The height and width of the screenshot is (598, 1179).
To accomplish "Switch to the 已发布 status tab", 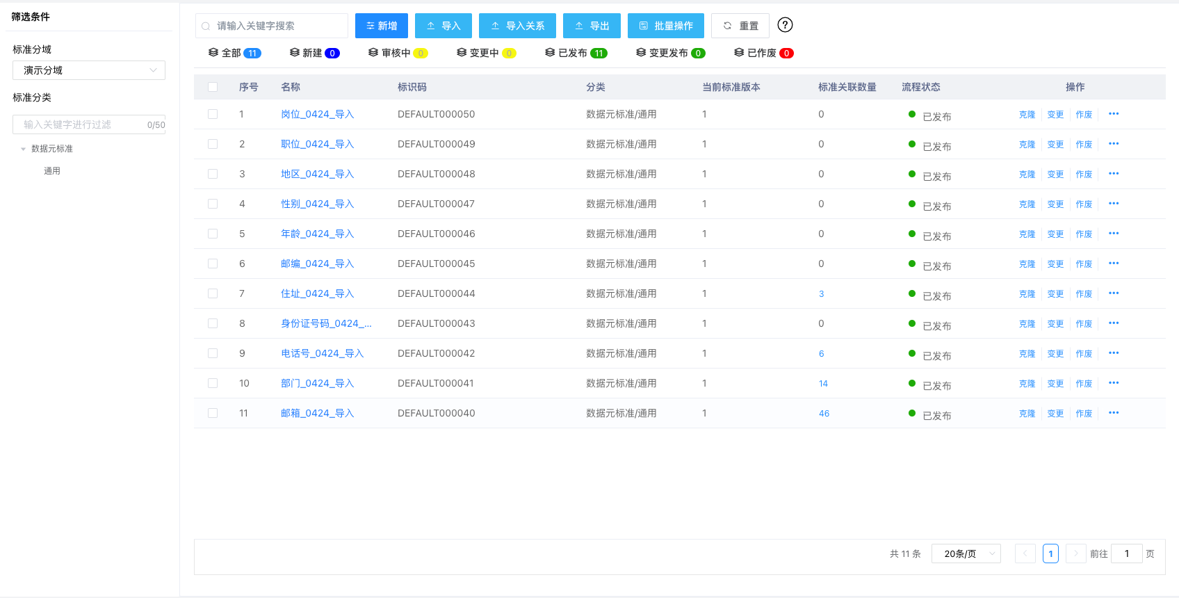I will pos(576,53).
